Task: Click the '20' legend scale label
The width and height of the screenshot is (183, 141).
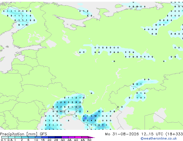Action: click(x=49, y=140)
